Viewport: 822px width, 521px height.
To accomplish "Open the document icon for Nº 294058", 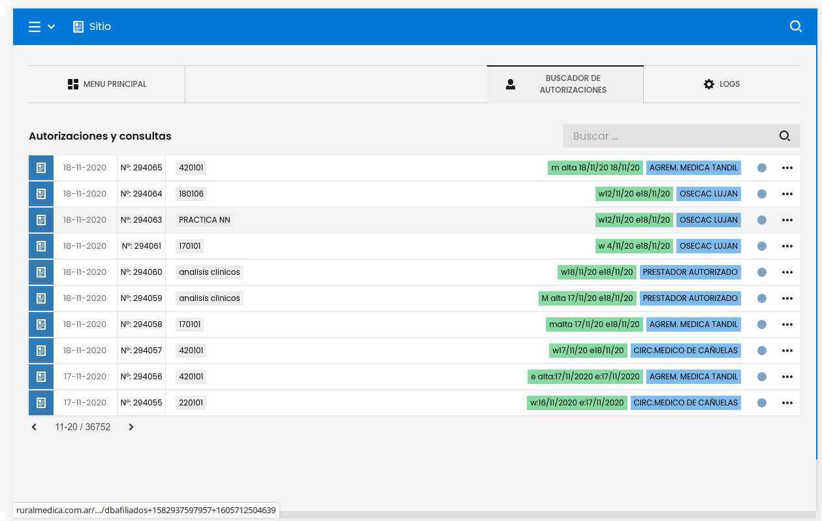I will pos(41,324).
